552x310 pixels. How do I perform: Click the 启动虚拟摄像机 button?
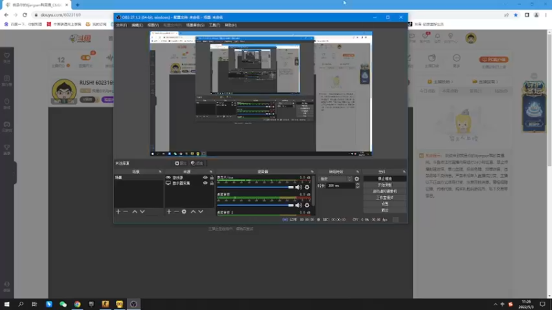point(385,192)
